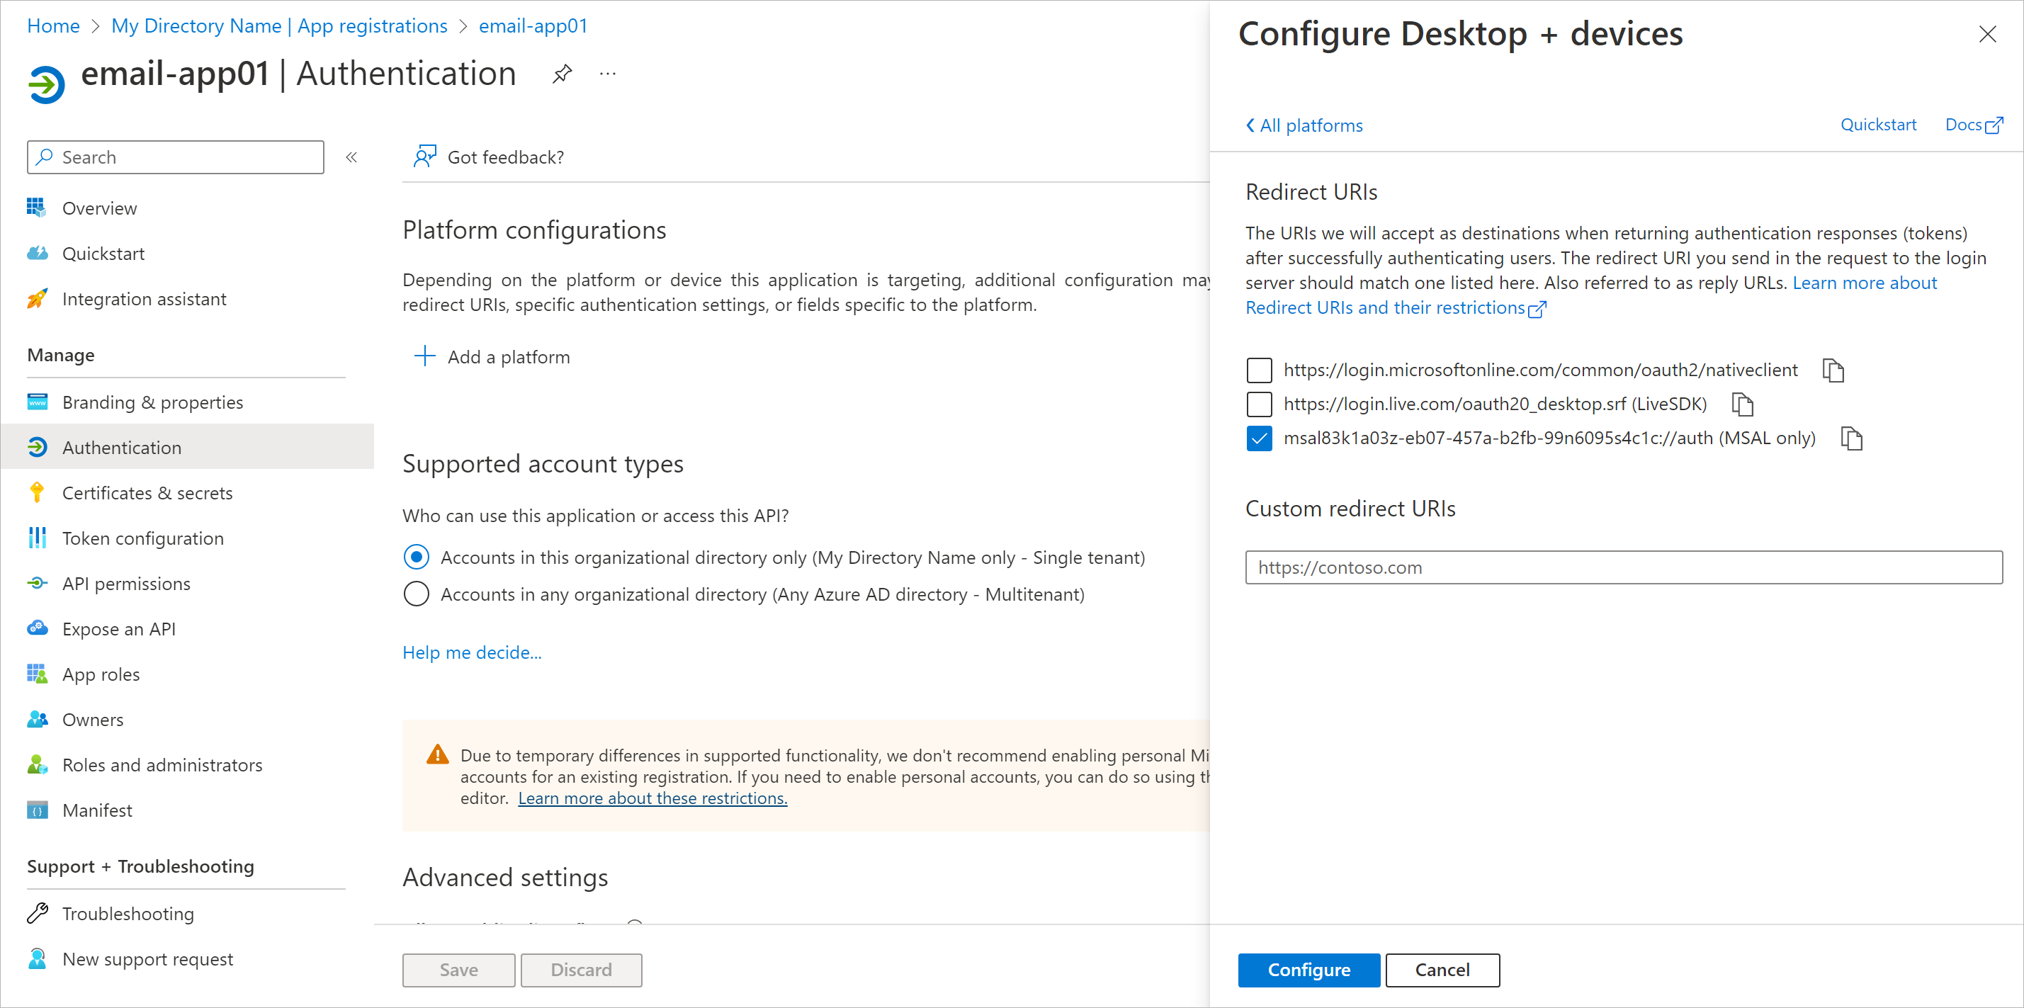Click the Configure button

pyautogui.click(x=1308, y=970)
